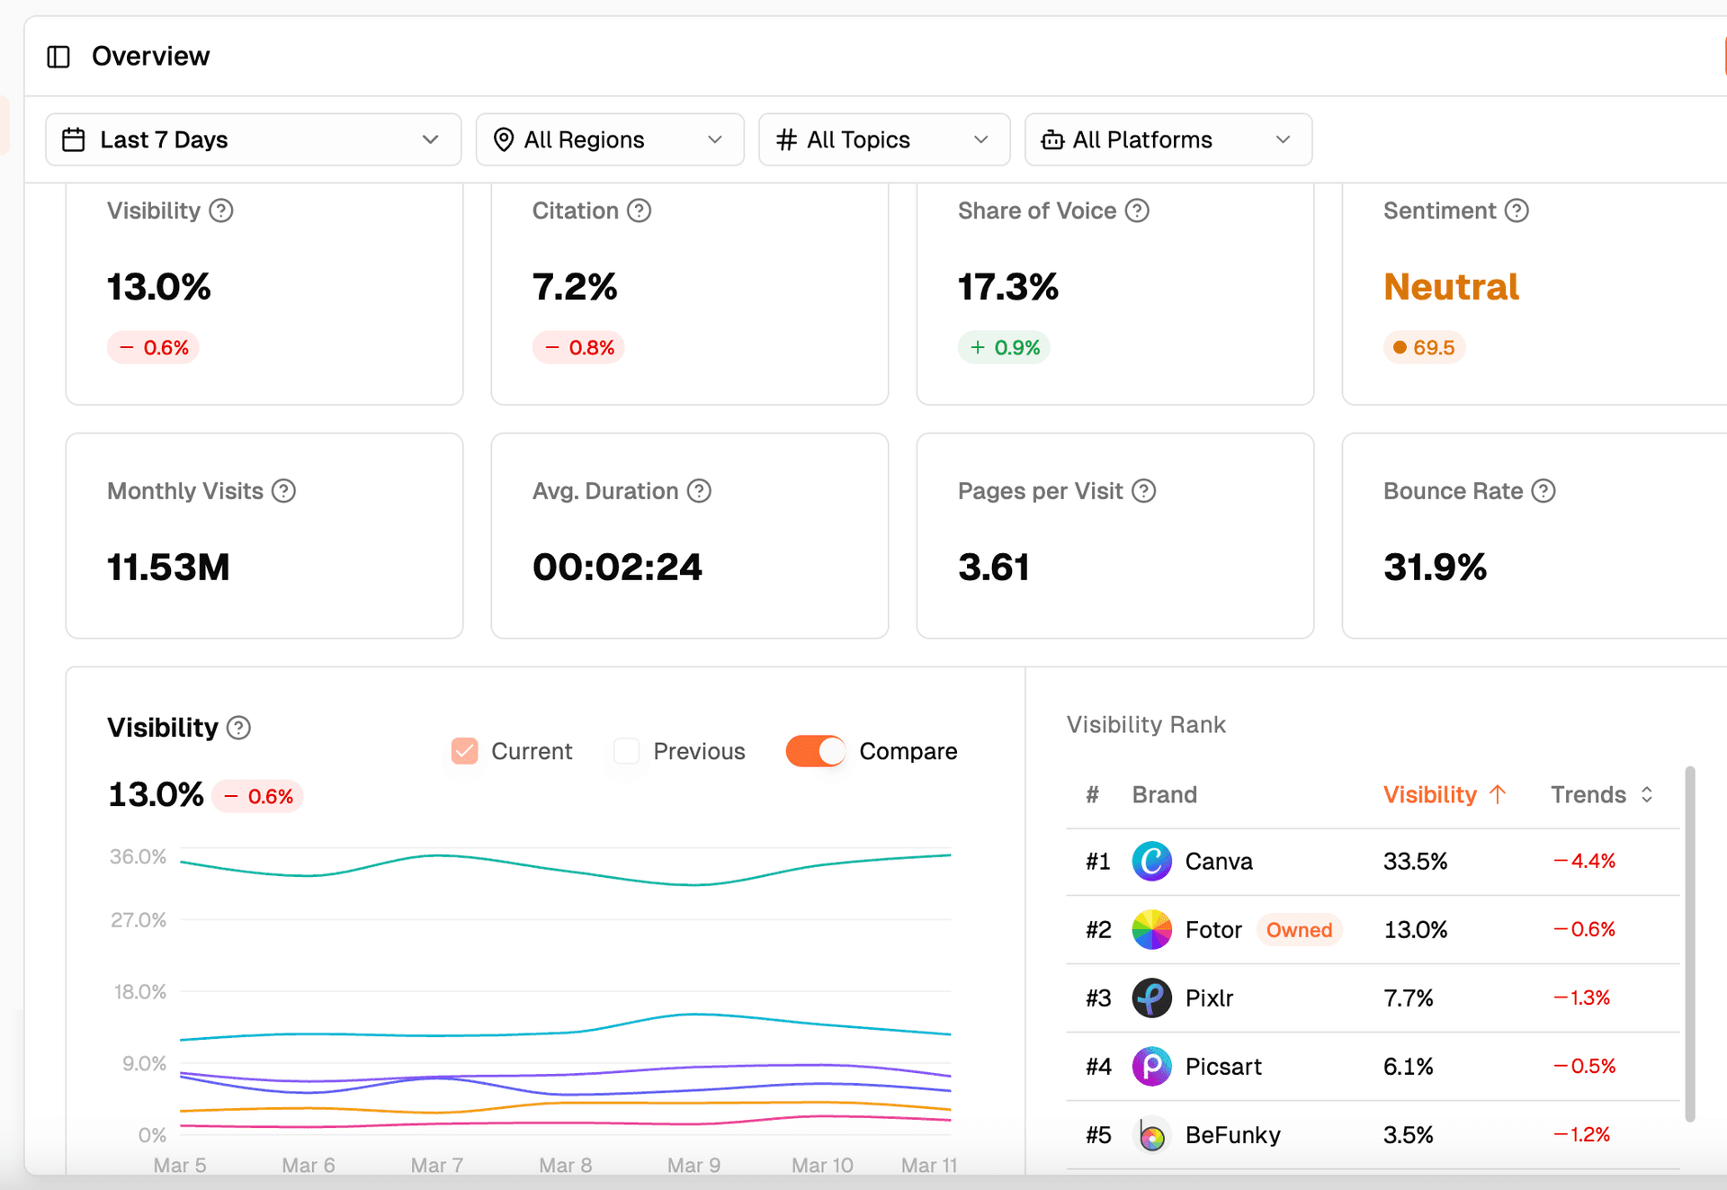Viewport: 1727px width, 1190px height.
Task: Sort by the Trends column header
Action: pos(1602,795)
